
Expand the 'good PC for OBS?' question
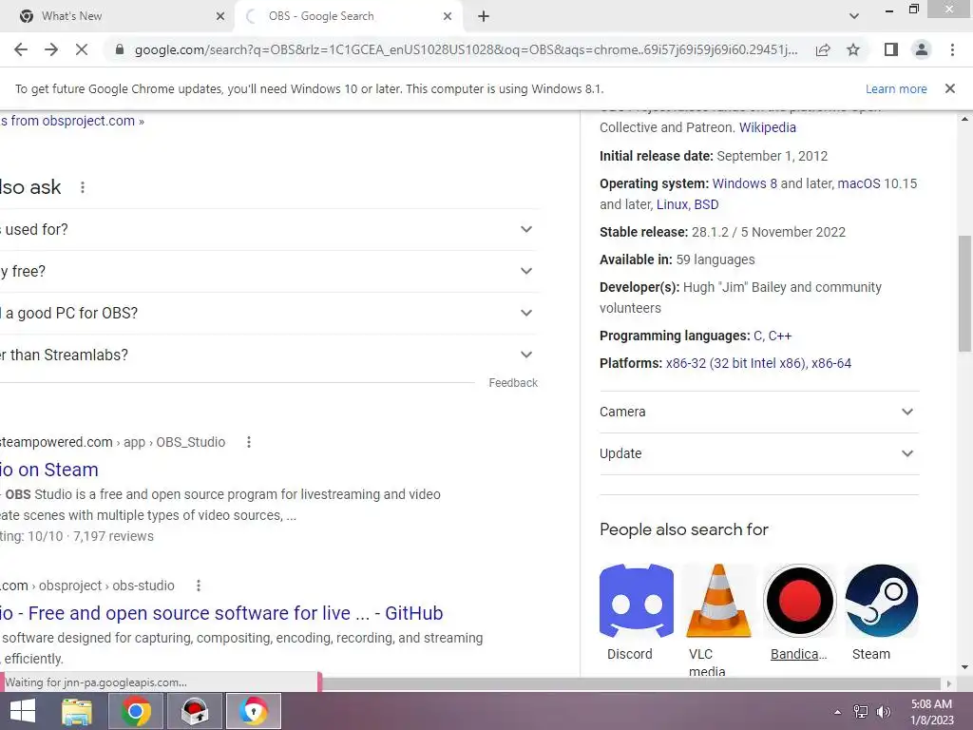[x=269, y=313]
